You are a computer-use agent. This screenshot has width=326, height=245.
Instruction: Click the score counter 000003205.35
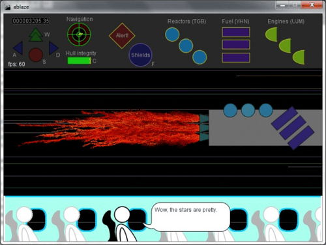coord(31,21)
